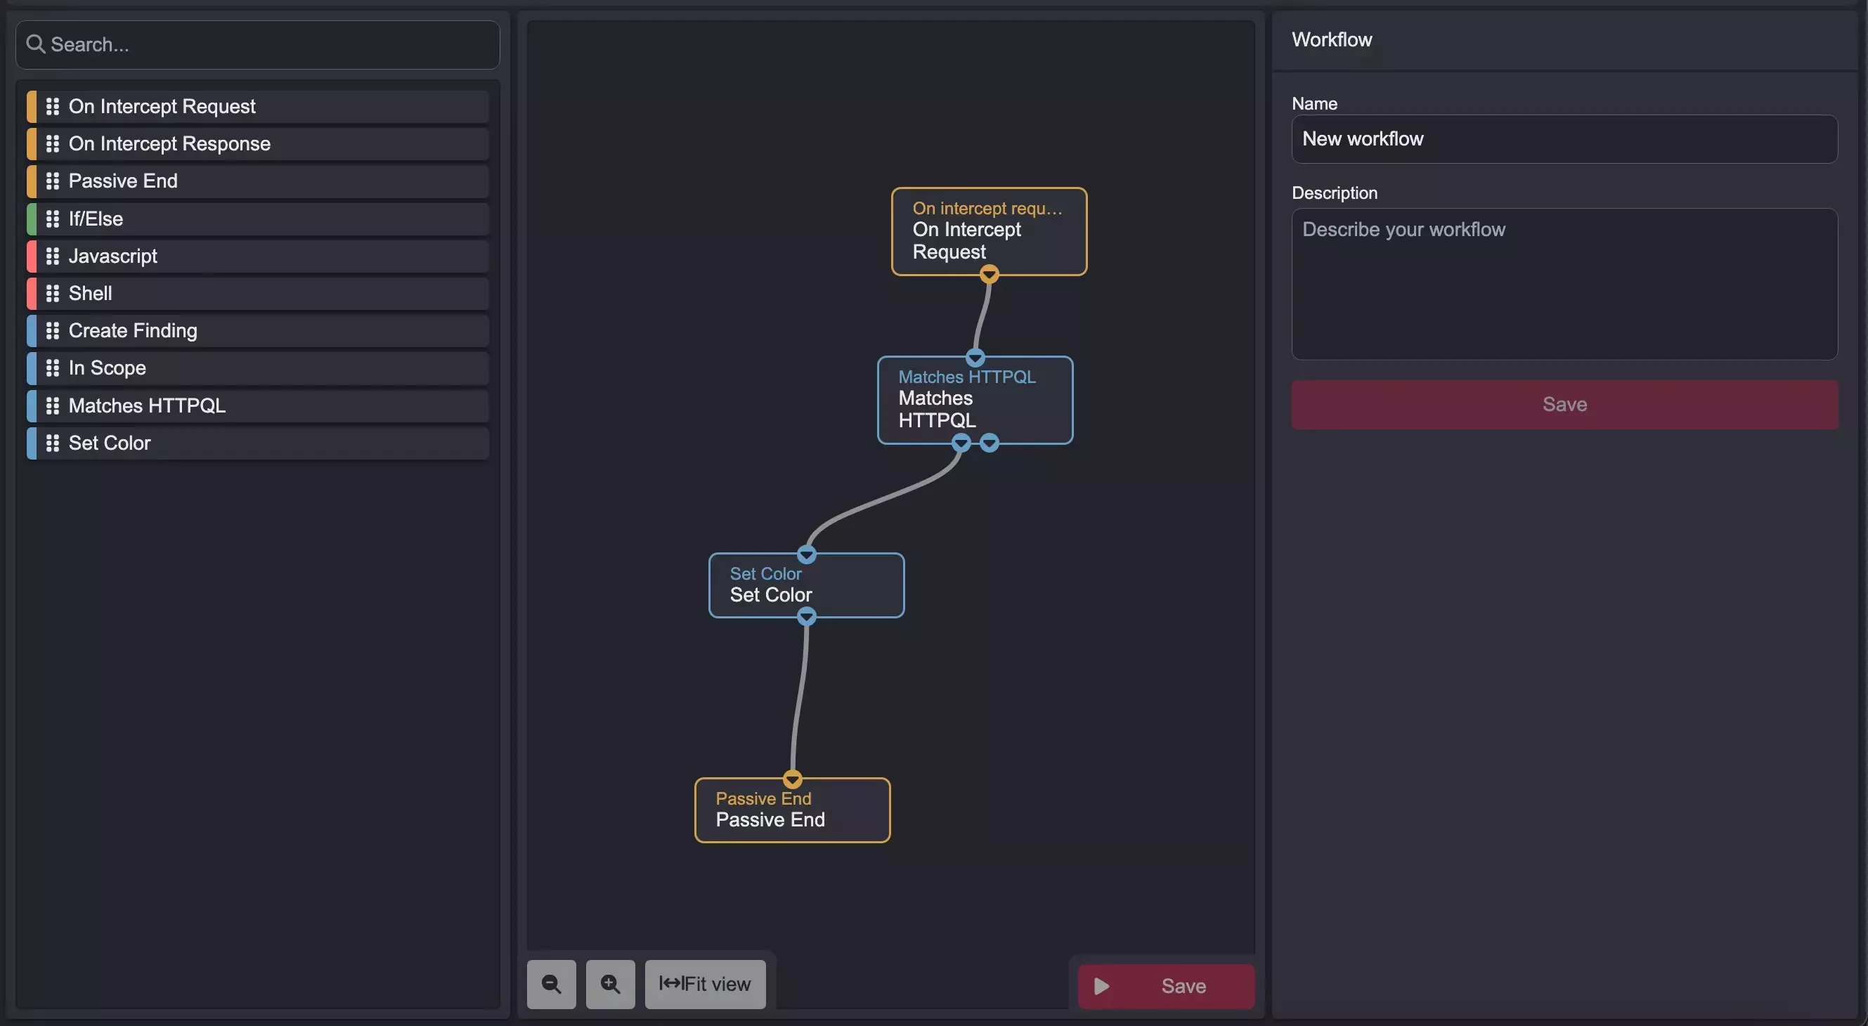
Task: Click drag handle icon of Create Finding item
Action: pos(52,331)
